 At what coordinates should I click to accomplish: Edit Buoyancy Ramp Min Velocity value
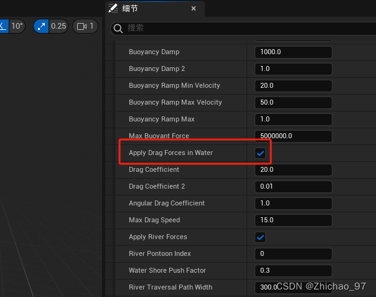click(x=293, y=86)
